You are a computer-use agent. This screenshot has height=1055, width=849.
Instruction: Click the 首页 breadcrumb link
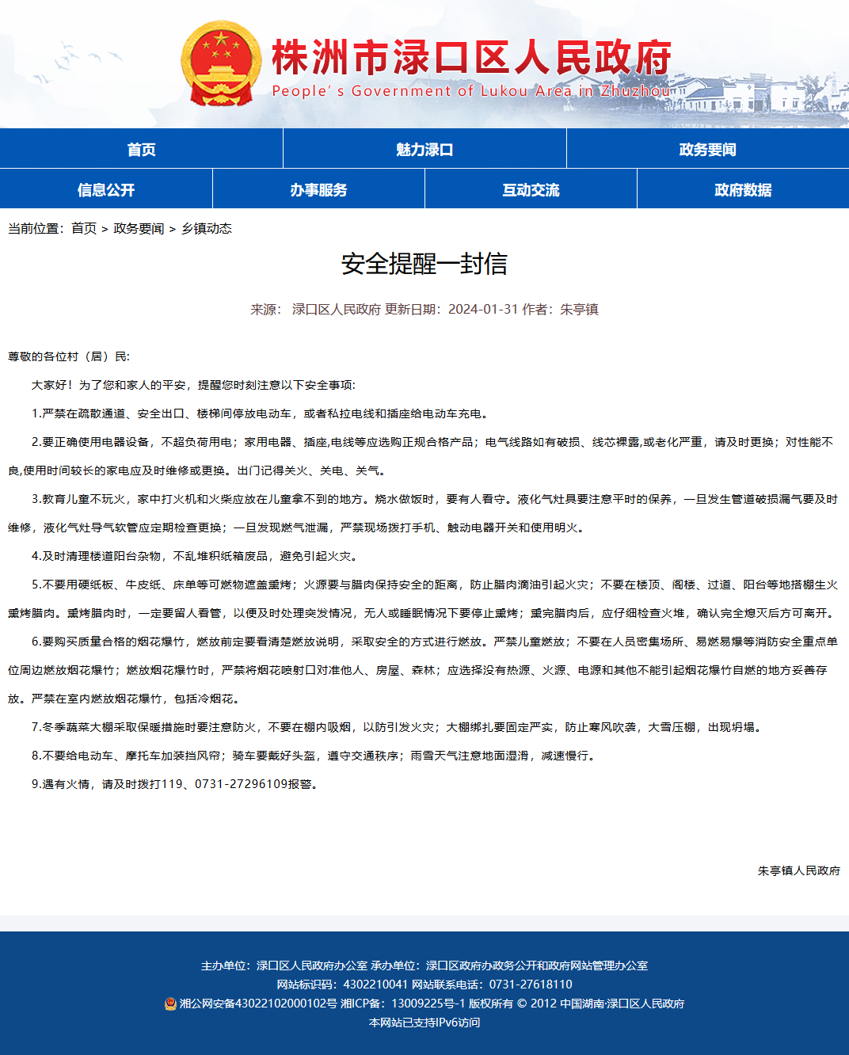point(84,228)
